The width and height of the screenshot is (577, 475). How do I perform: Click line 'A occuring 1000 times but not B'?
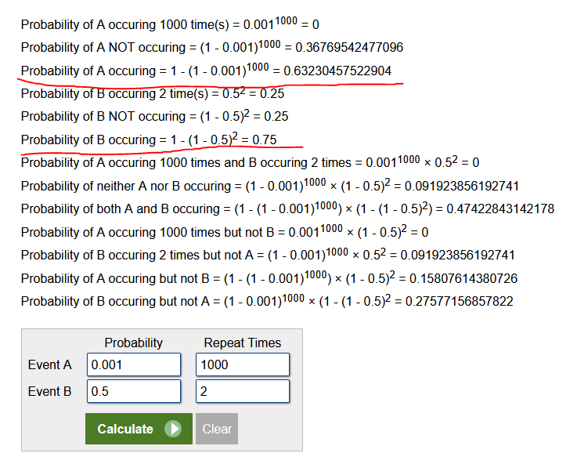[x=225, y=231]
